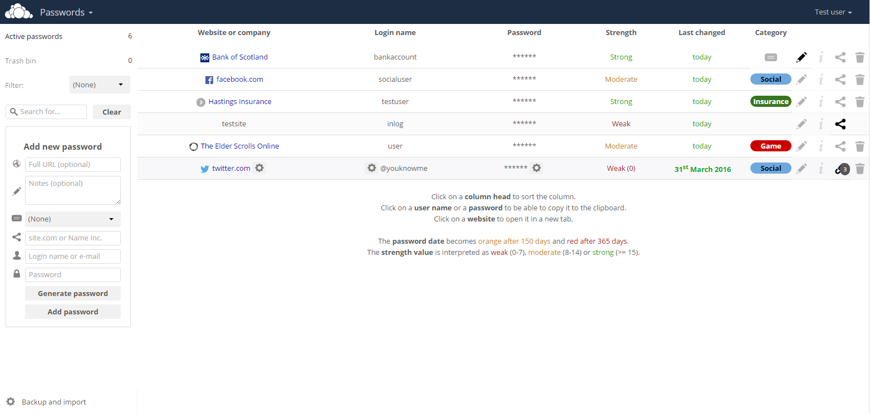Viewport: 870px width, 414px height.
Task: Click the Notes text area
Action: click(73, 190)
